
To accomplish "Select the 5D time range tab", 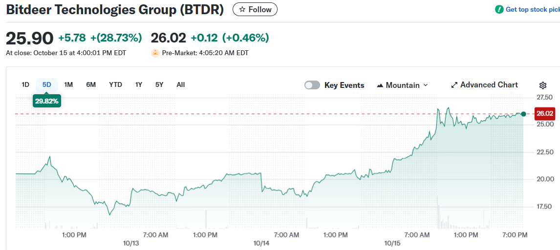I will 47,84.
